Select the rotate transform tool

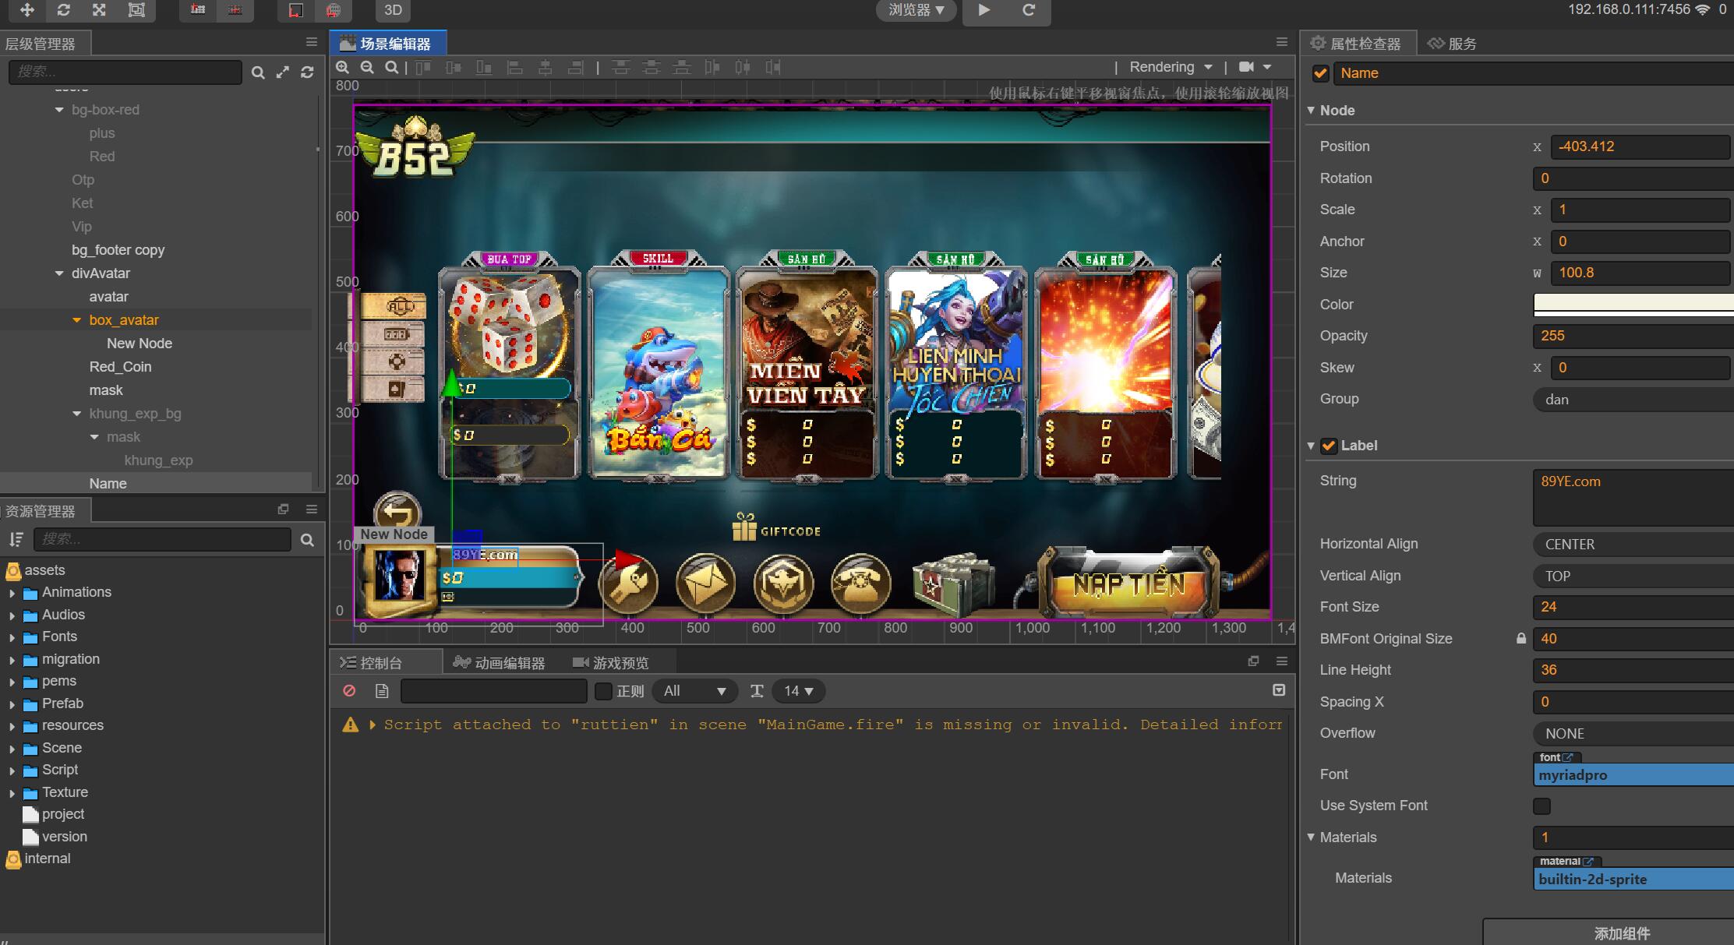point(63,10)
